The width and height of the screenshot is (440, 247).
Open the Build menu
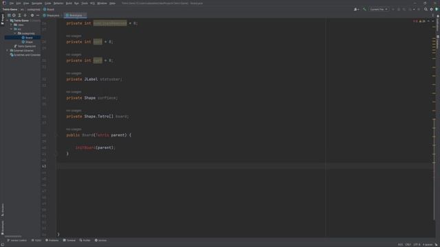click(x=69, y=3)
